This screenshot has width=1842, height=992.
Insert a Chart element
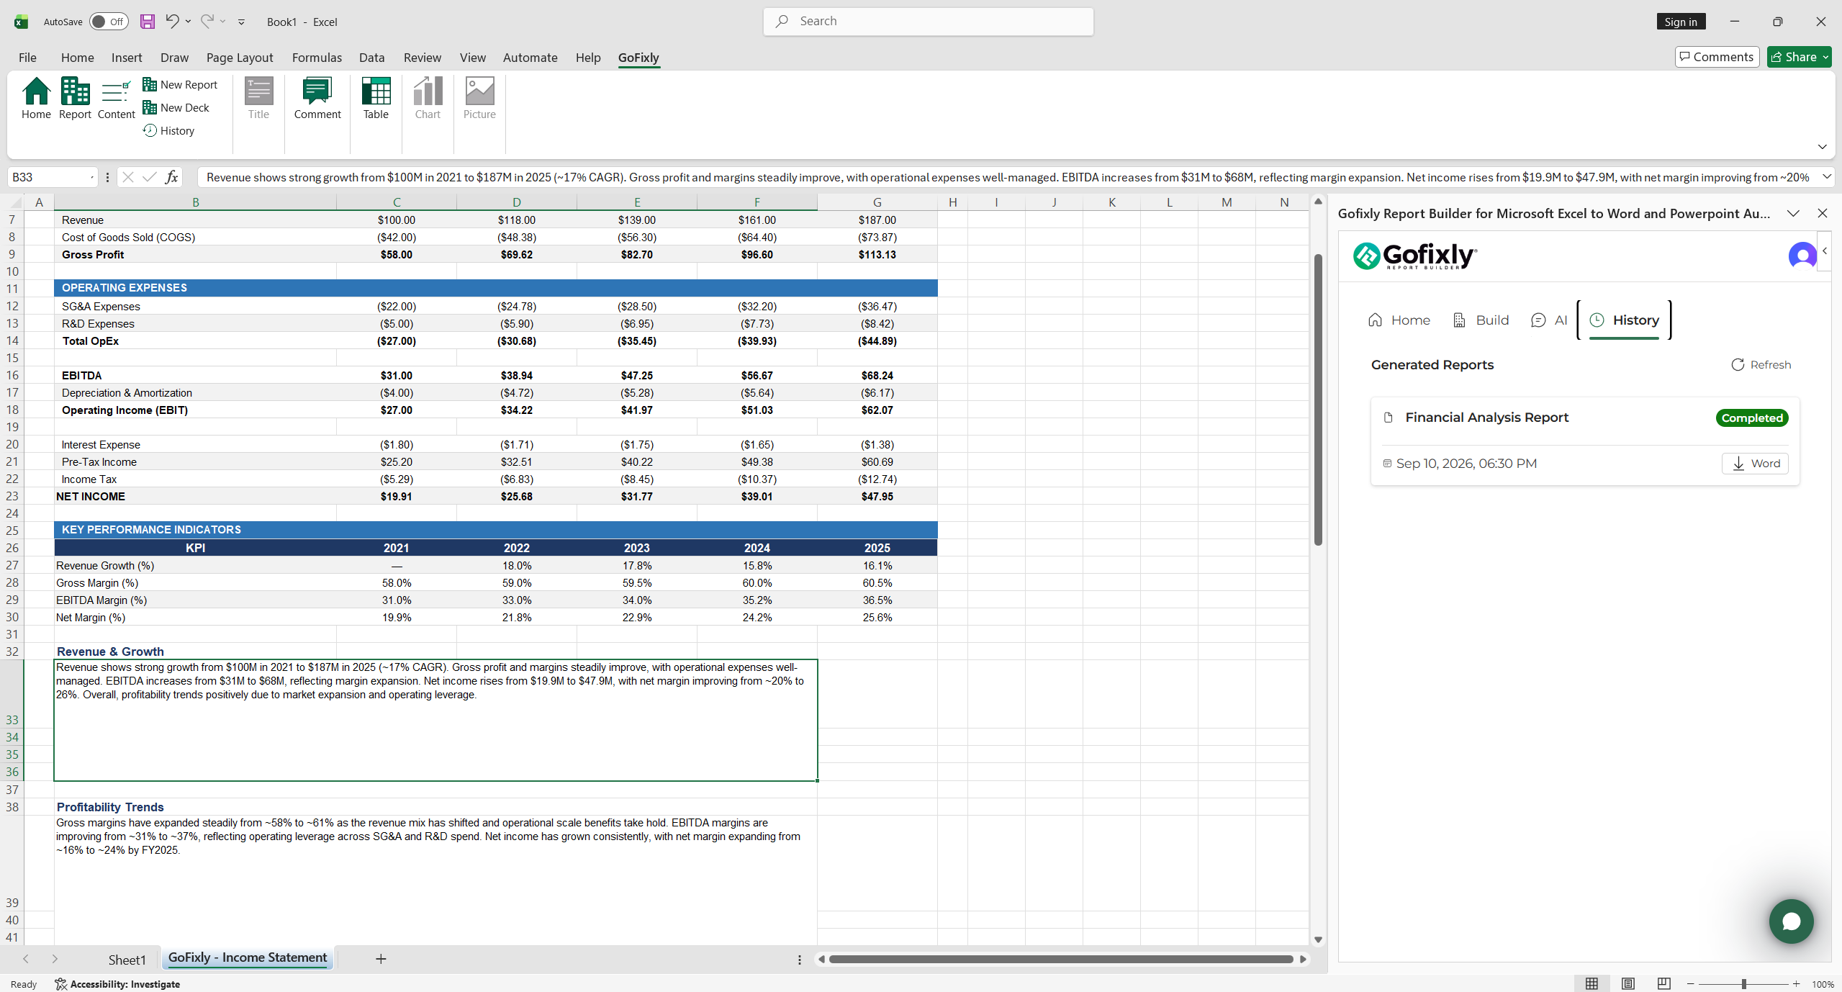[428, 99]
